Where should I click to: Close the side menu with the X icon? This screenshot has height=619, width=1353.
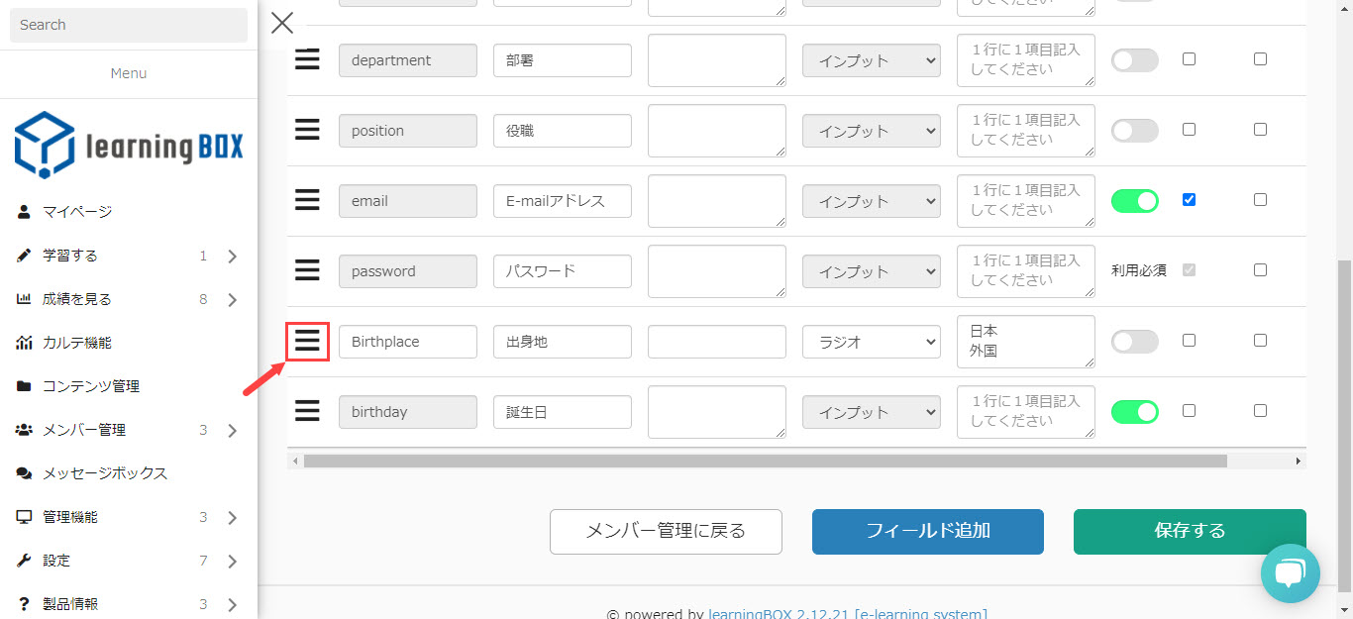coord(282,23)
